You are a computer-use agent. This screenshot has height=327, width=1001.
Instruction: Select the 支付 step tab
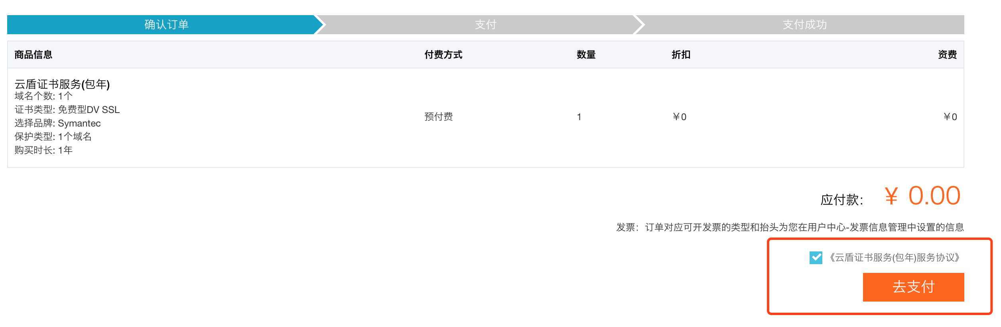(485, 25)
